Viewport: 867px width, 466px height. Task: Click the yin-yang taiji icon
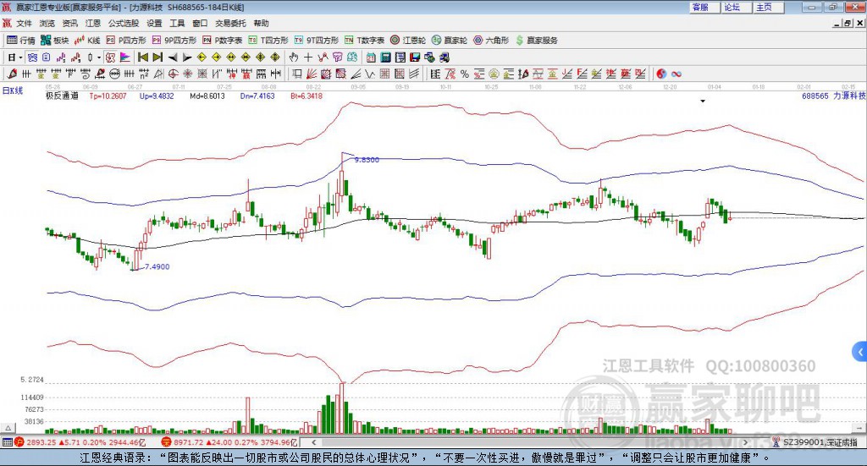(661, 74)
